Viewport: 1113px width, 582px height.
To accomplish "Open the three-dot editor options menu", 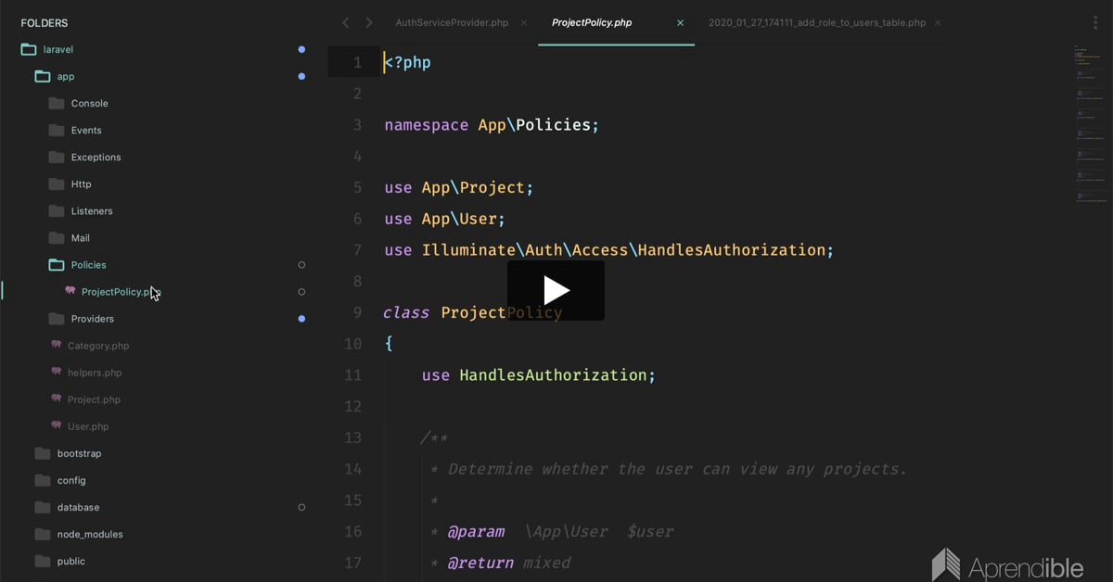I will pyautogui.click(x=1095, y=22).
